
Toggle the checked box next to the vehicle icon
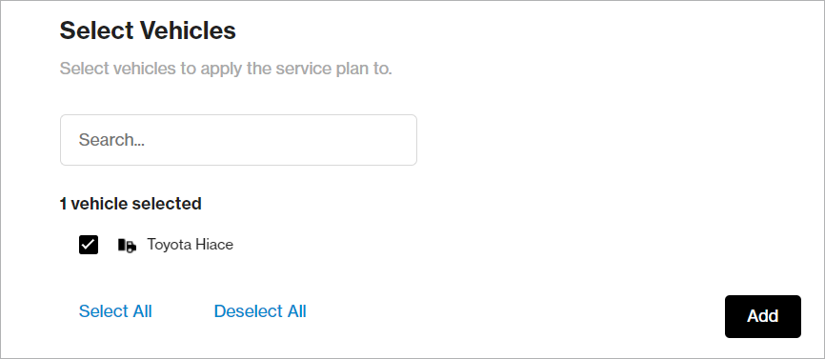pyautogui.click(x=89, y=245)
